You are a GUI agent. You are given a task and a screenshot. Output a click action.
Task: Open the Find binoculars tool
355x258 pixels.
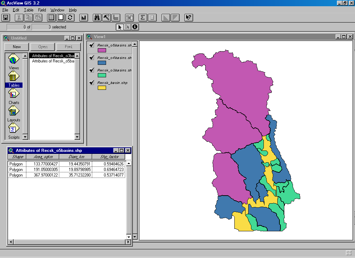pyautogui.click(x=97, y=17)
